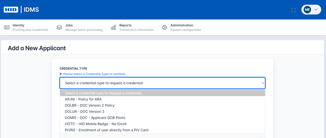Viewport: 326px width, 138px height.
Task: Choose PIVRG - Enrollment from a PIV Card
Action: (x=162, y=130)
